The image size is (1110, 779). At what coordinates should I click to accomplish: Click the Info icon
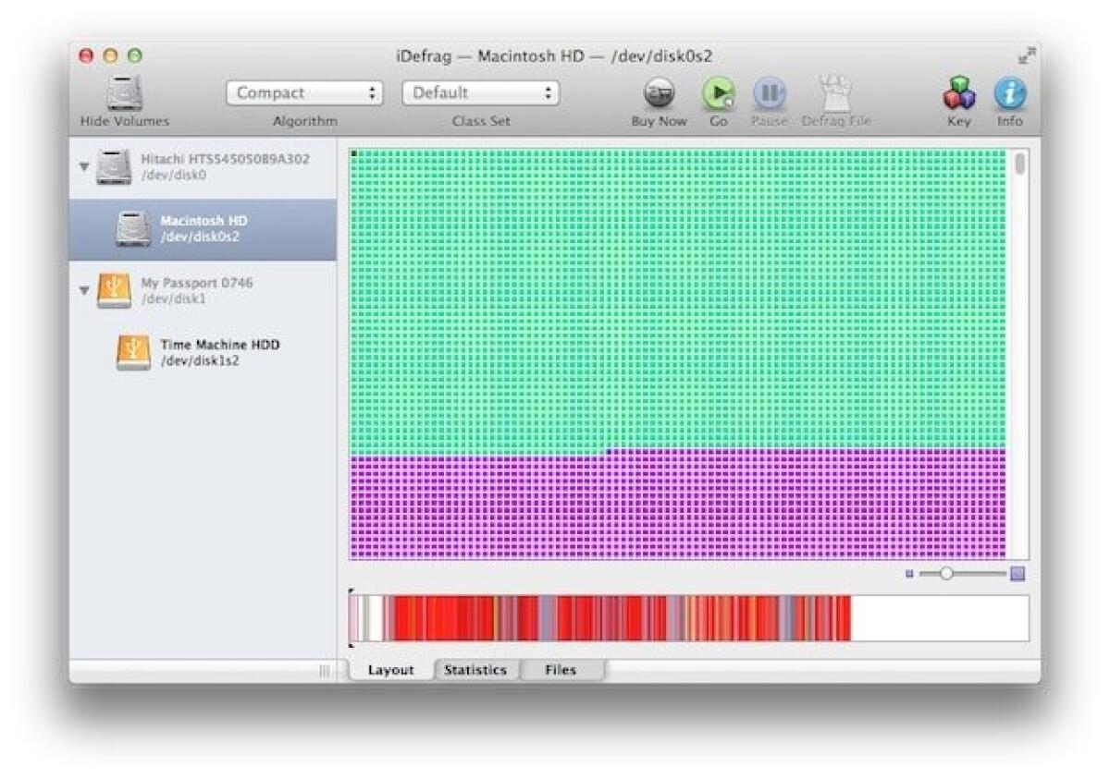(1009, 92)
